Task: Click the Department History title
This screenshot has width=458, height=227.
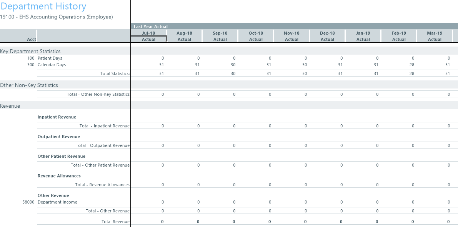Action: pos(43,7)
